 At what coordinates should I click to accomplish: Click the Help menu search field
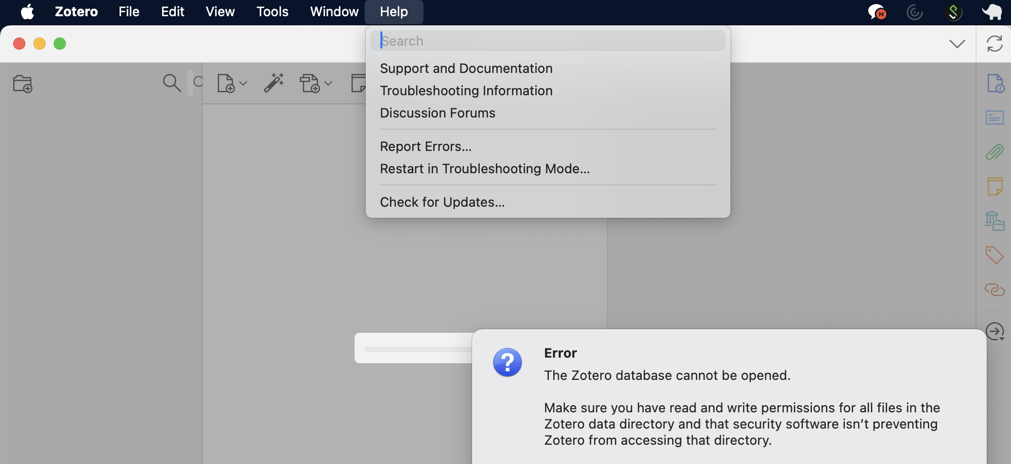coord(548,41)
